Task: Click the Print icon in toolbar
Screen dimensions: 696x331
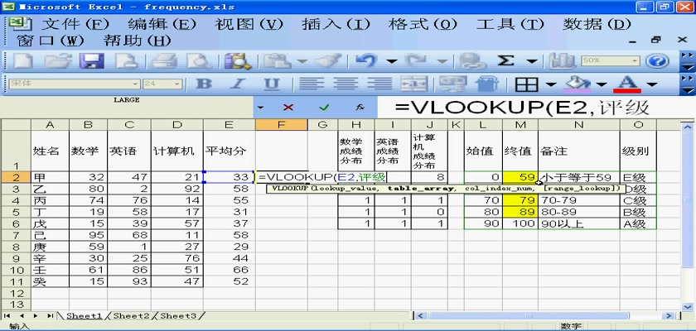Action: (x=165, y=60)
